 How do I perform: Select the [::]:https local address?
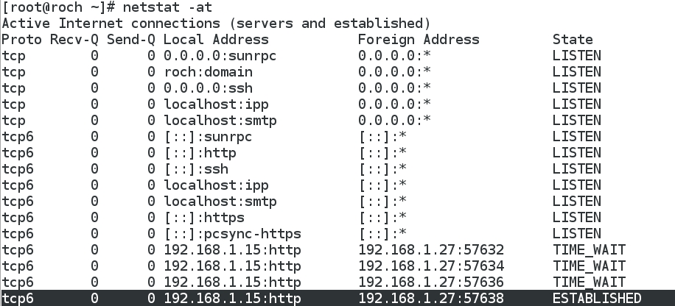click(x=204, y=218)
